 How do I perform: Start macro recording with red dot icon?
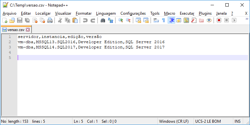tap(219, 20)
